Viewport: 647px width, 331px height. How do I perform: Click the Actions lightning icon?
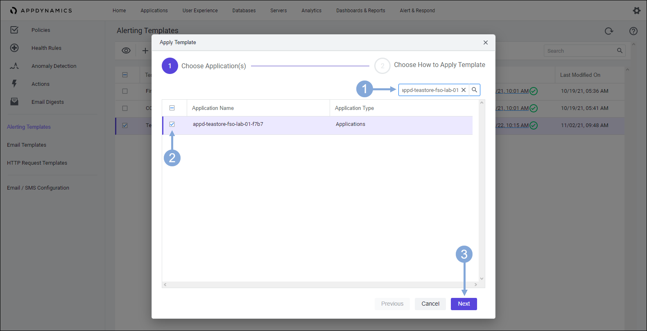[x=14, y=84]
